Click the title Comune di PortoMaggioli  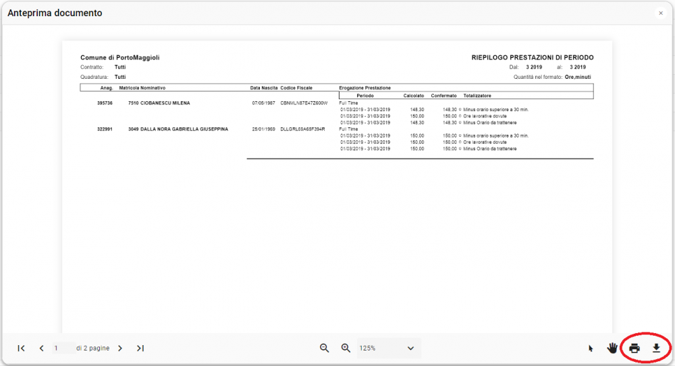pos(120,58)
